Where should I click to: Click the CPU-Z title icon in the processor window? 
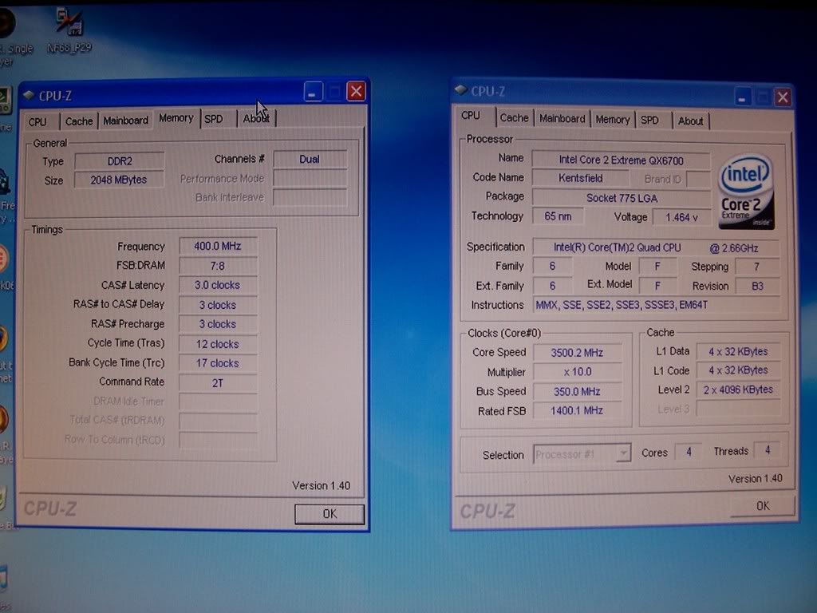point(460,90)
